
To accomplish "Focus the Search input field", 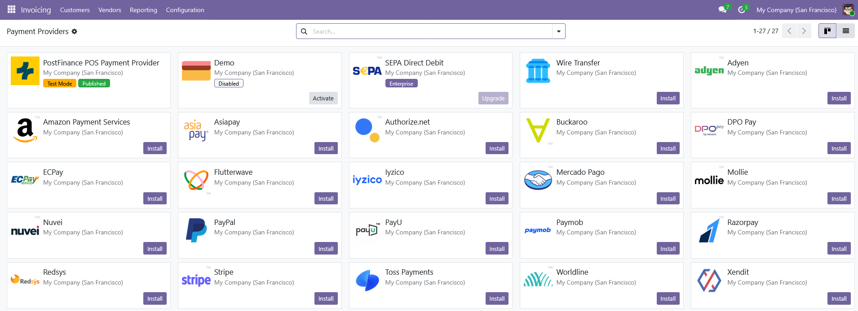I will (x=431, y=31).
